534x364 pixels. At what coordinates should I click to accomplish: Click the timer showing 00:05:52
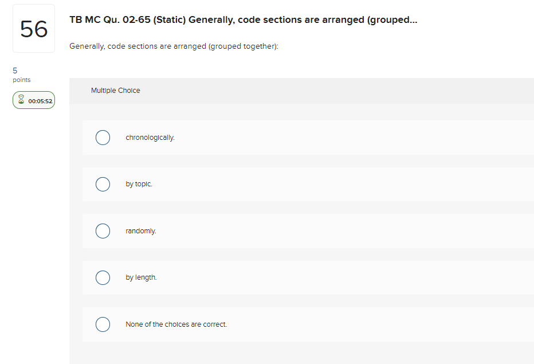pyautogui.click(x=39, y=100)
